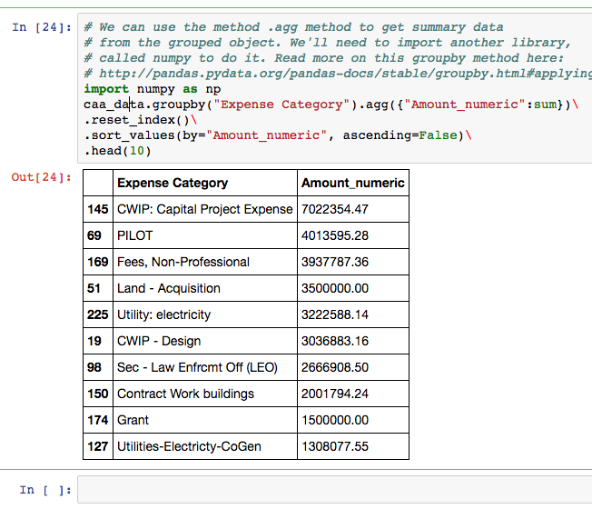The image size is (592, 509).
Task: Click the value 3500000.00
Action: pyautogui.click(x=335, y=288)
